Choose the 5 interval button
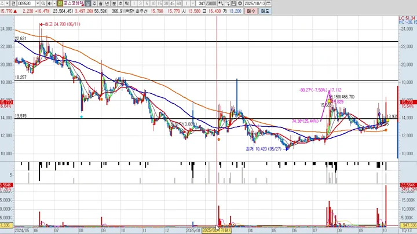 pyautogui.click(x=147, y=3)
